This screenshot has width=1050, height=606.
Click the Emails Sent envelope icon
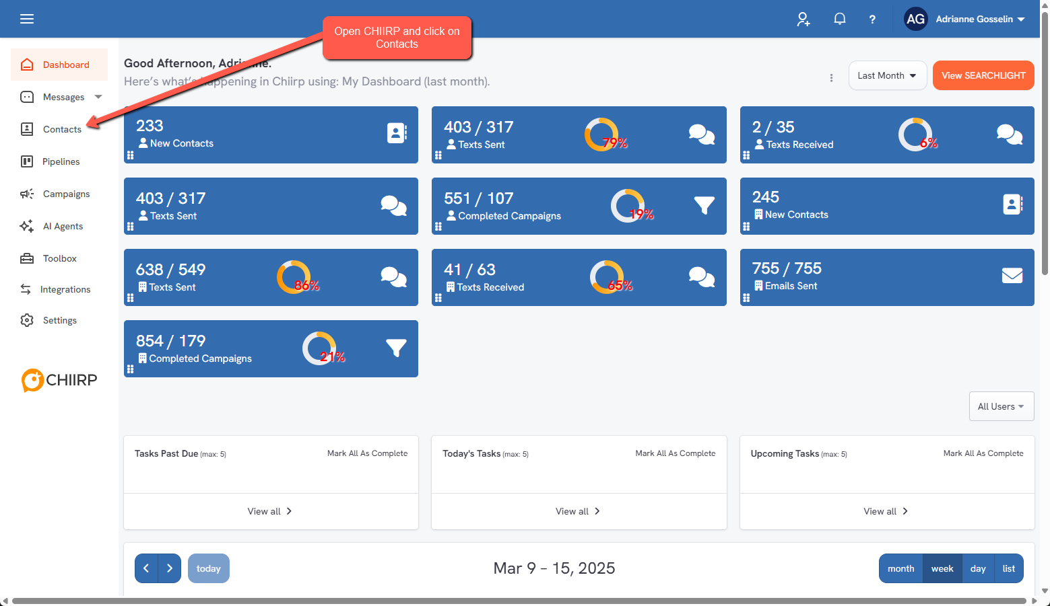(1012, 276)
